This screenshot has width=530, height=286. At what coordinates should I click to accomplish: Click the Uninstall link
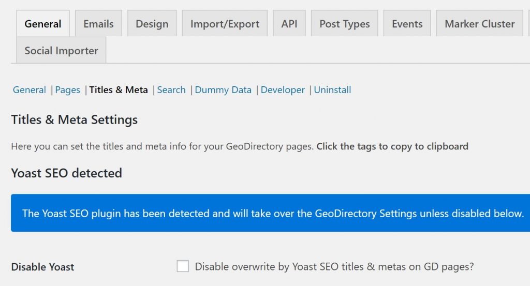333,90
